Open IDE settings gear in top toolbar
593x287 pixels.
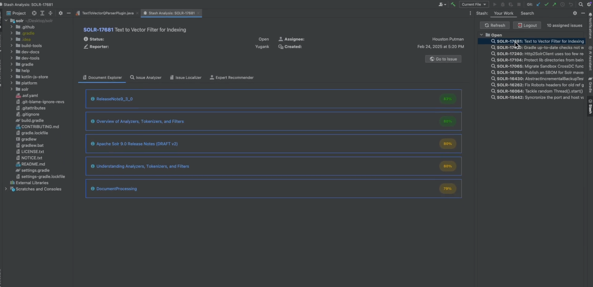point(589,4)
